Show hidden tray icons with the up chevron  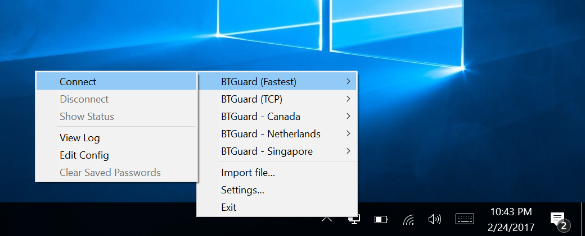point(326,219)
